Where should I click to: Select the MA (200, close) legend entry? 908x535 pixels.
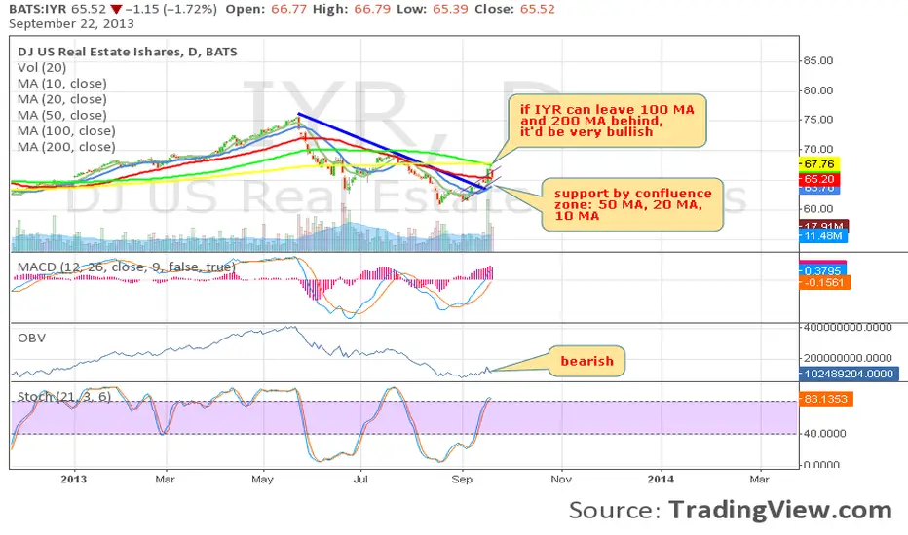[66, 147]
